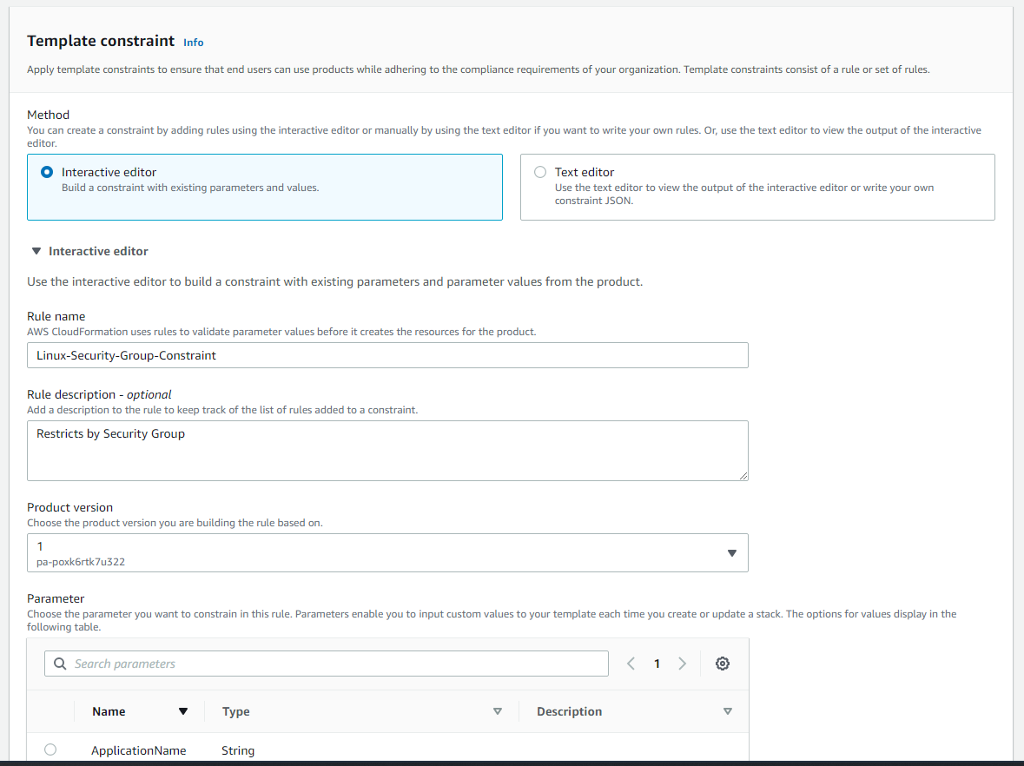Go to previous page of parameters
The height and width of the screenshot is (766, 1024).
tap(631, 664)
